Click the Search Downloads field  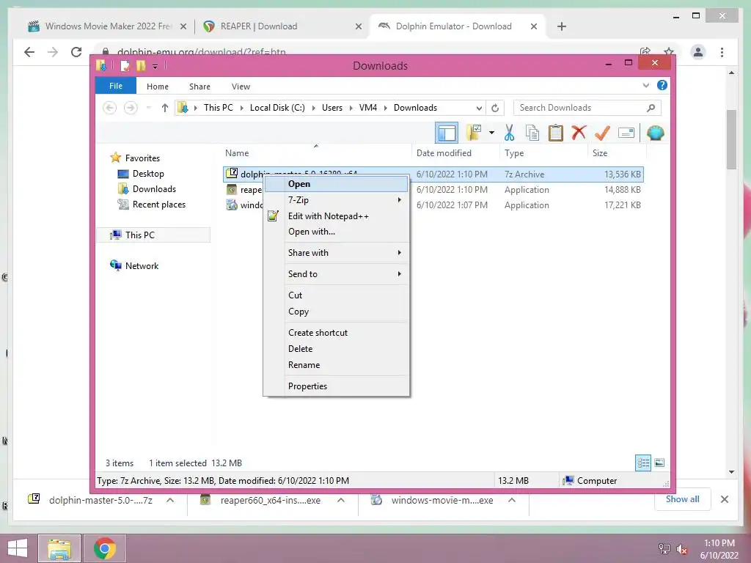coord(587,108)
